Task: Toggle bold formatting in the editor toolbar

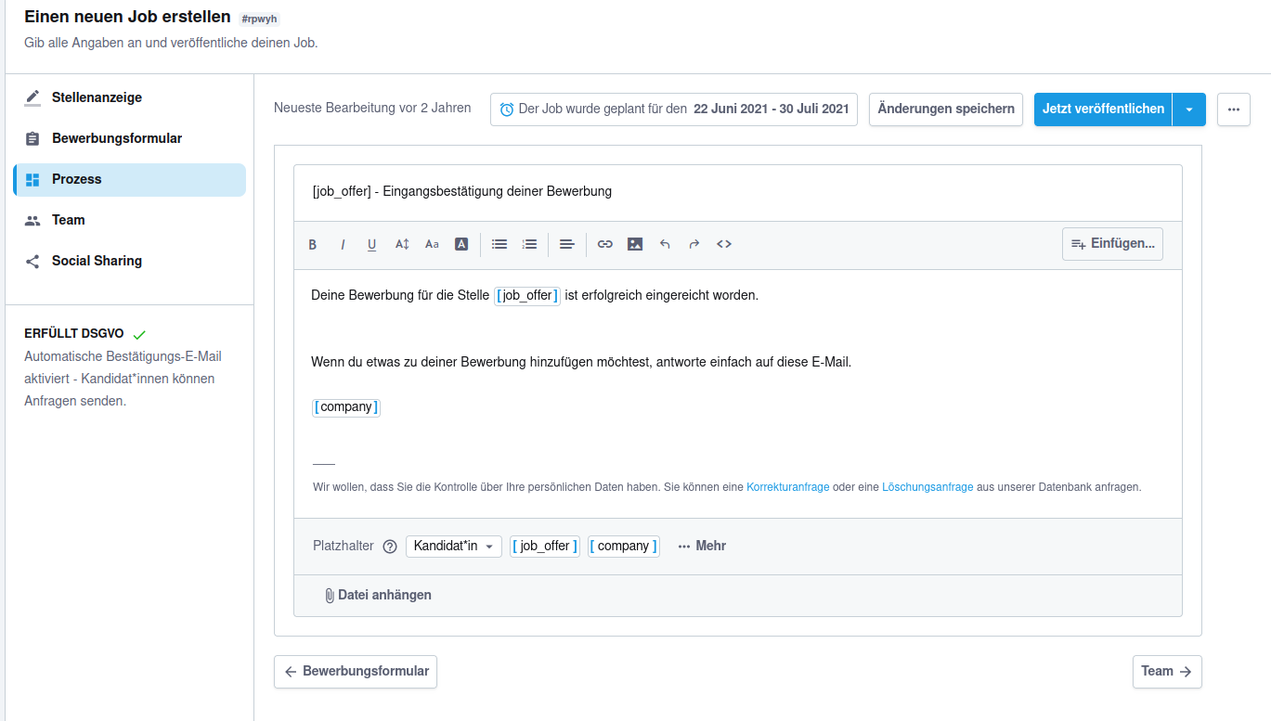Action: [x=313, y=243]
